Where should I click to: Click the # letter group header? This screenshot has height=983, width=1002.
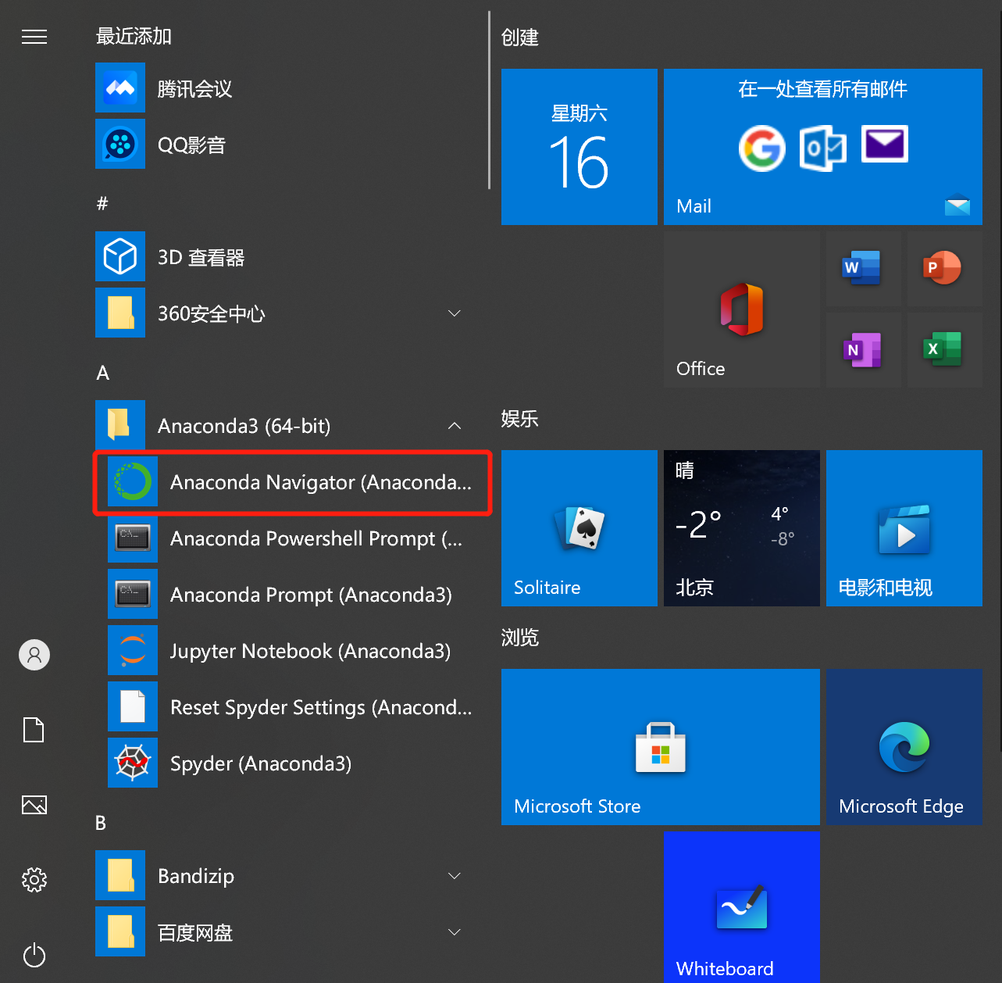(102, 204)
